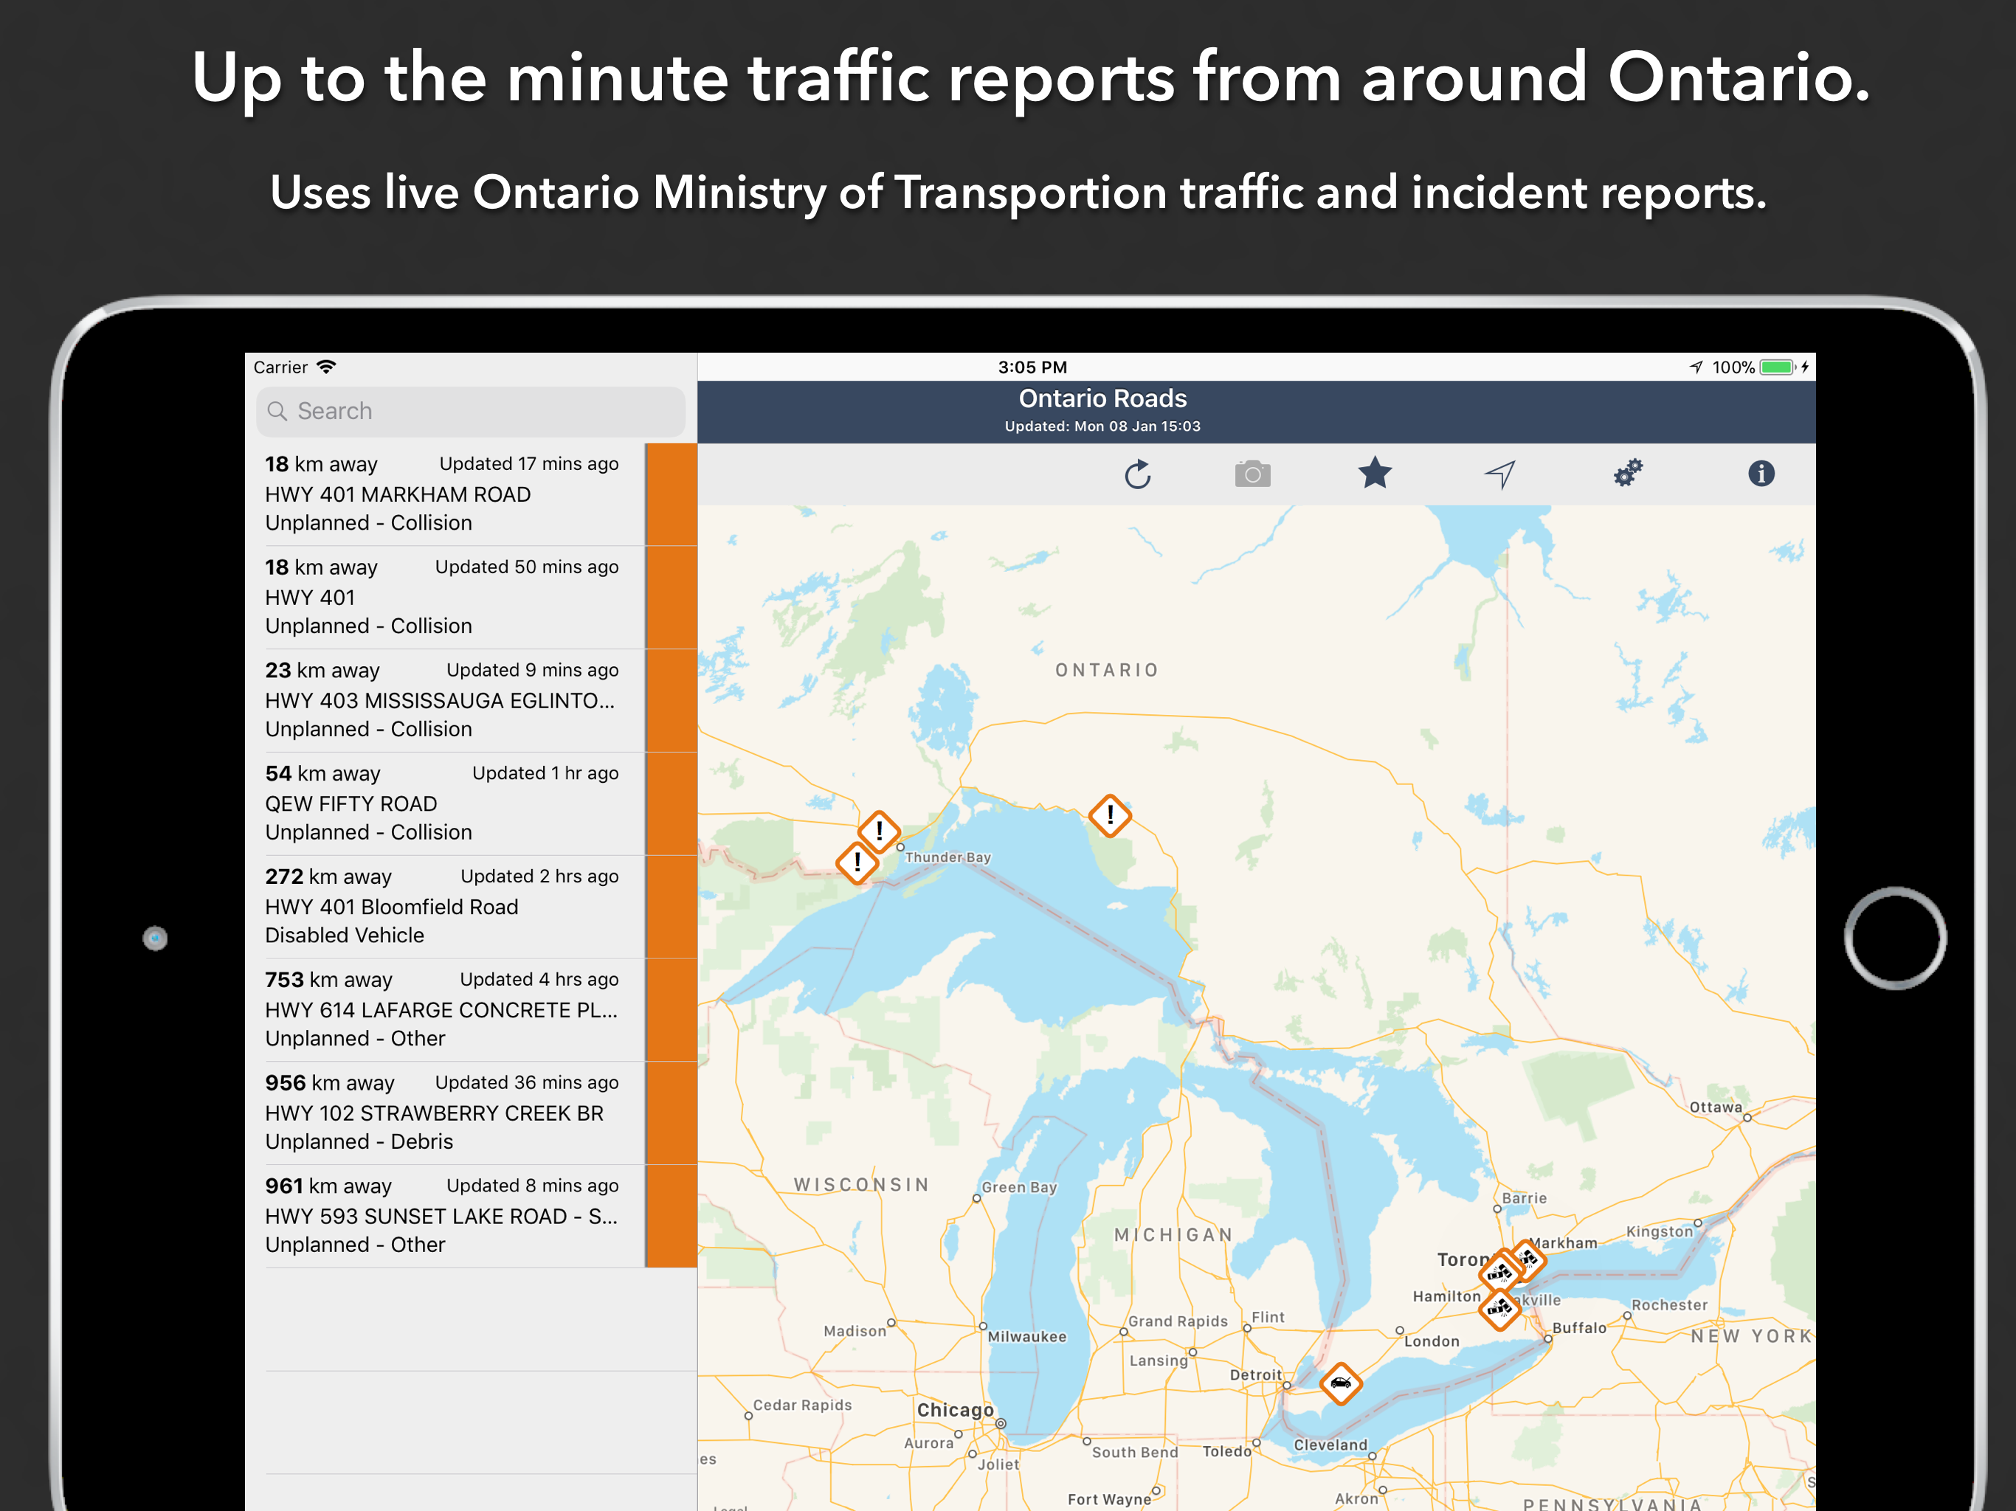Image resolution: width=2016 pixels, height=1511 pixels.
Task: Open favorites with the star icon
Action: 1375,473
